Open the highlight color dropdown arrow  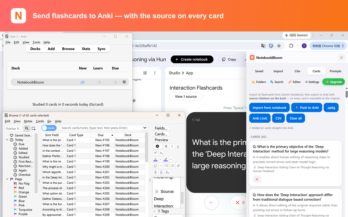point(171,159)
